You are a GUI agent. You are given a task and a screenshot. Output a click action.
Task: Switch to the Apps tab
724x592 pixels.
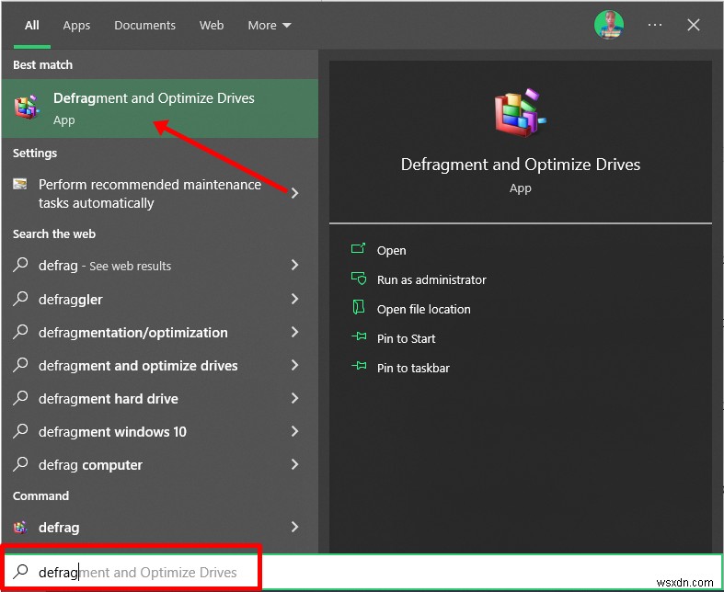coord(76,26)
